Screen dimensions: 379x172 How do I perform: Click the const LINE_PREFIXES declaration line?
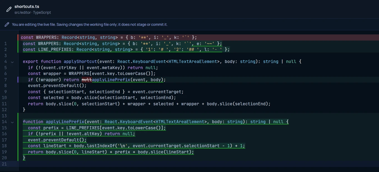(126, 49)
